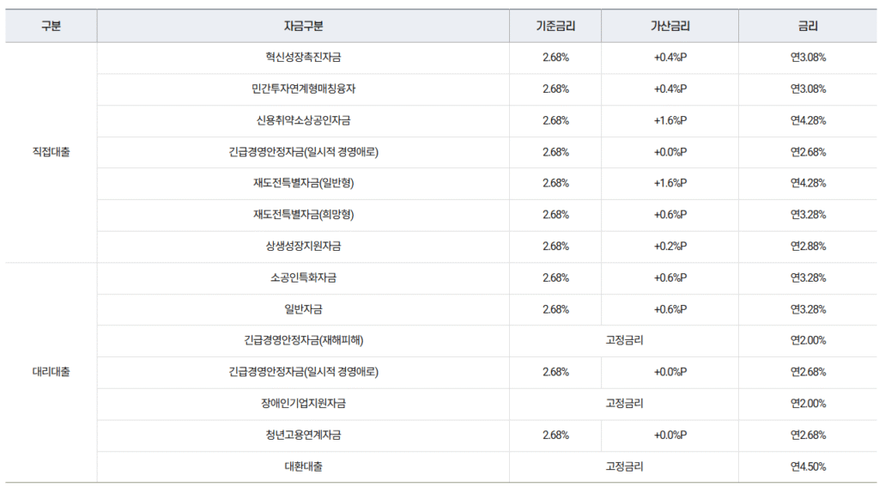This screenshot has height=487, width=879.
Task: Select the 대리대출 category cell
Action: [52, 373]
